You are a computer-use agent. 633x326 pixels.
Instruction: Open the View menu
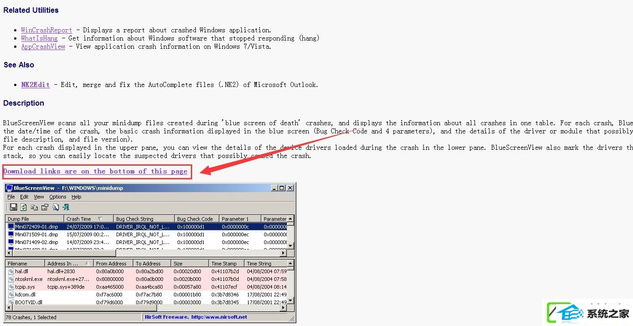pyautogui.click(x=39, y=197)
